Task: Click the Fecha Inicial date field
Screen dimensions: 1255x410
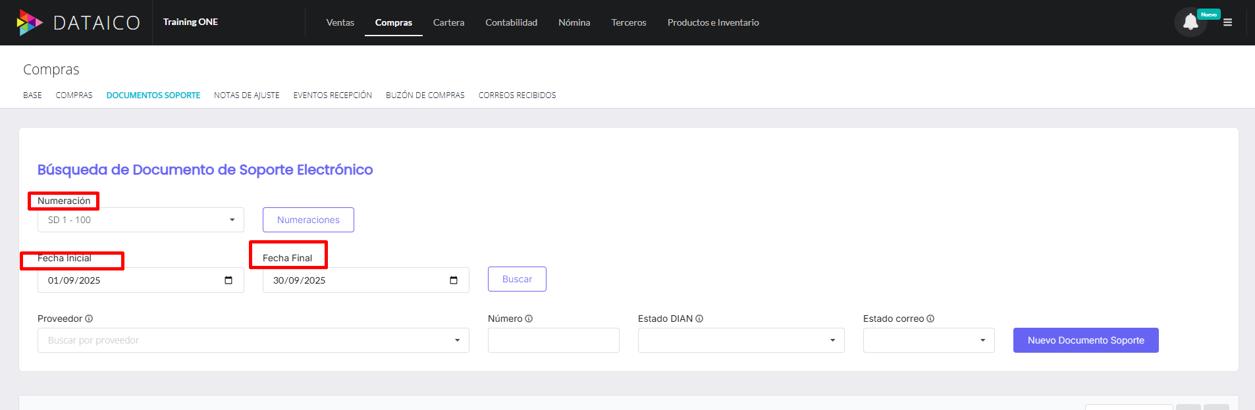Action: 141,280
